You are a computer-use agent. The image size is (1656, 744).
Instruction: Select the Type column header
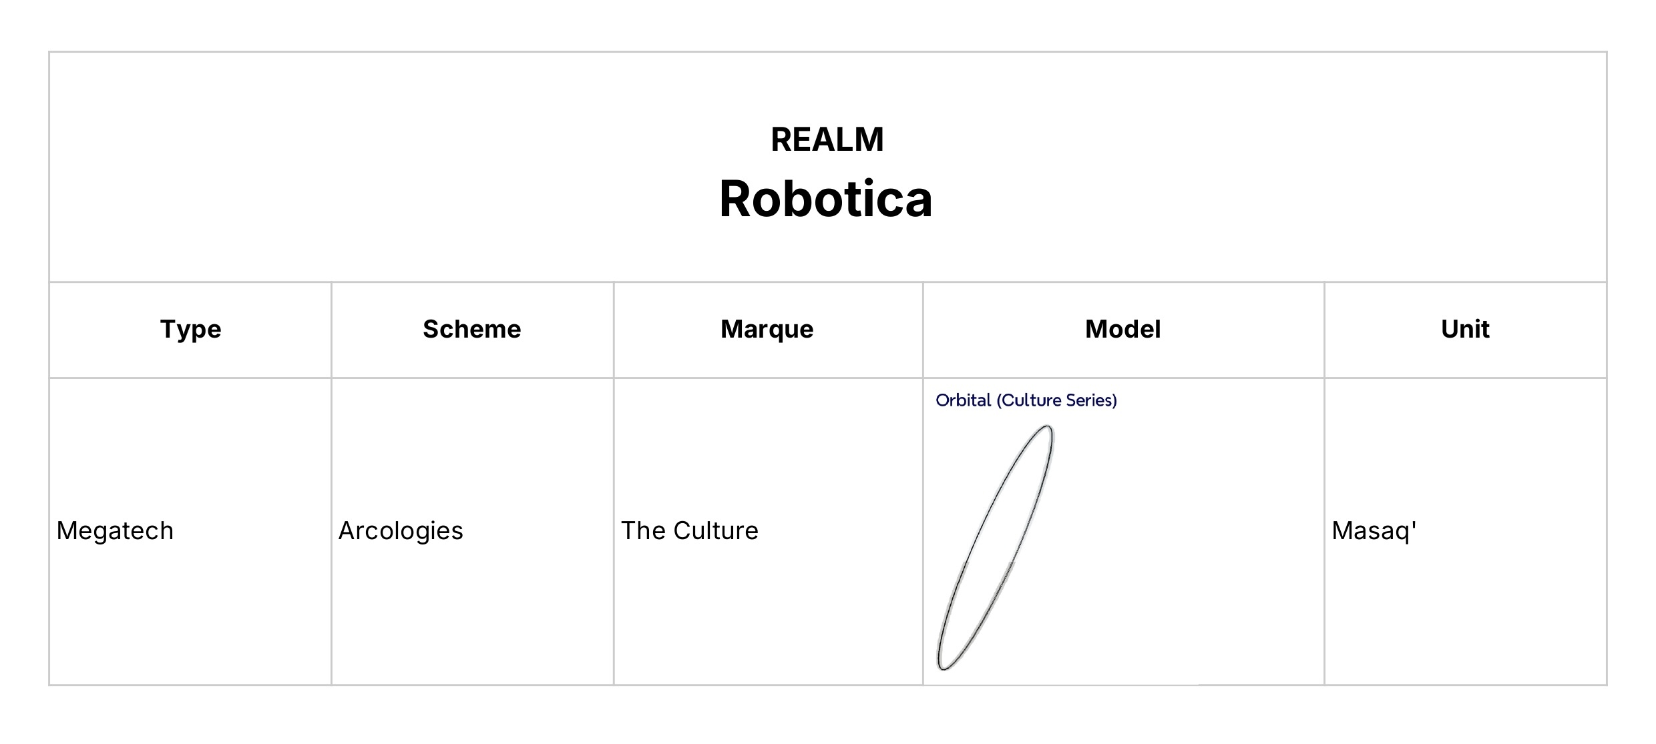click(x=190, y=329)
